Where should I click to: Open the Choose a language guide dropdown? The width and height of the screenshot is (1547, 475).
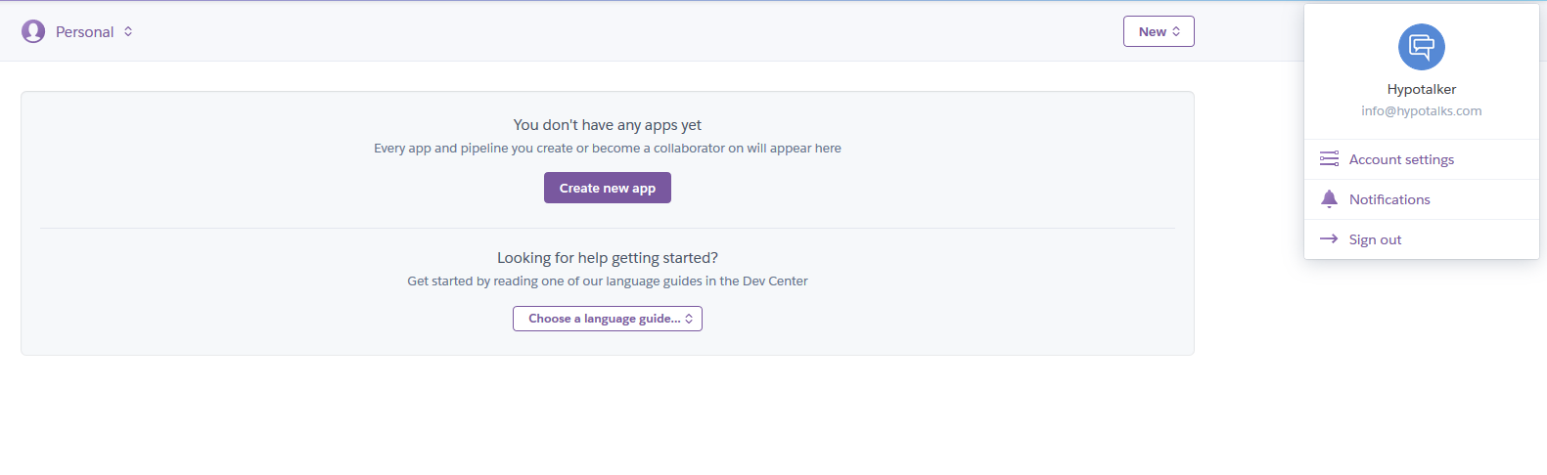[608, 319]
